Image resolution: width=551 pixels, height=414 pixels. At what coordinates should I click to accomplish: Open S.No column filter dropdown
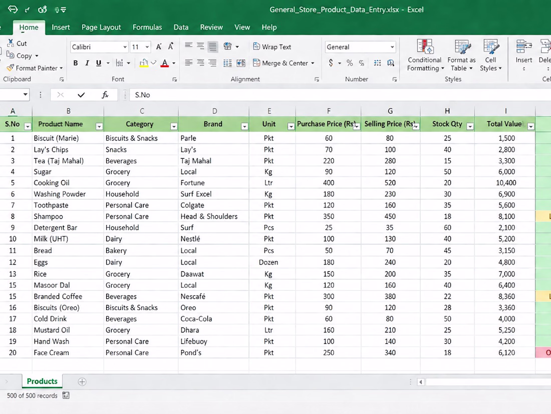pos(28,127)
